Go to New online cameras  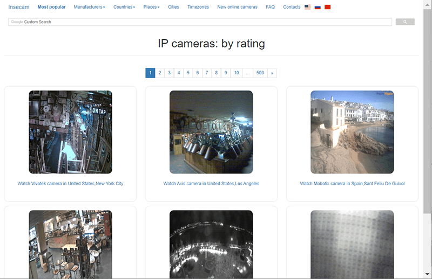coord(237,7)
